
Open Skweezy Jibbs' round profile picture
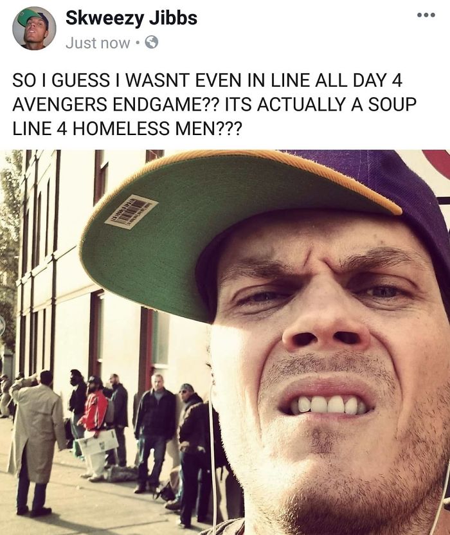(34, 28)
